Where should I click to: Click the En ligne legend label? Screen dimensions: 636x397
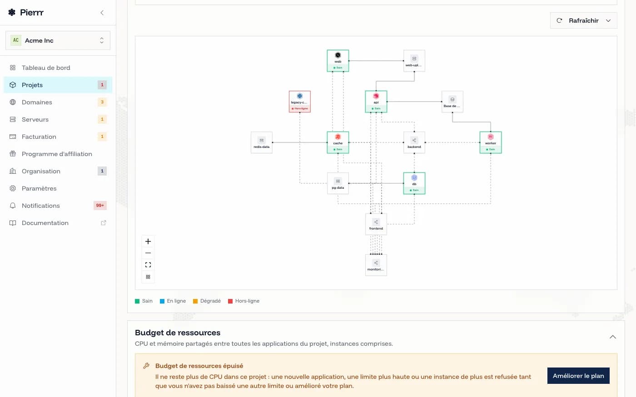tap(176, 301)
